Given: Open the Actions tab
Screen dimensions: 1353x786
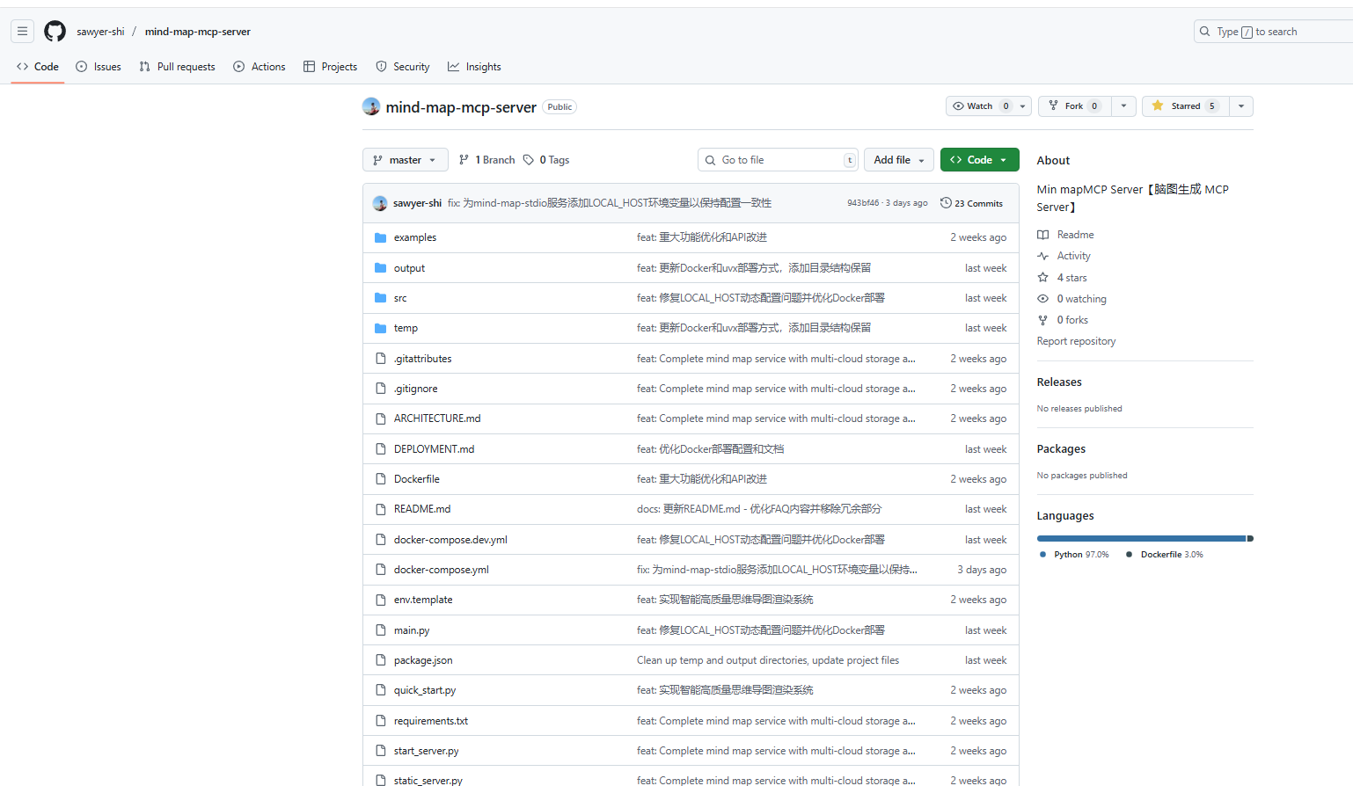Looking at the screenshot, I should 260,67.
